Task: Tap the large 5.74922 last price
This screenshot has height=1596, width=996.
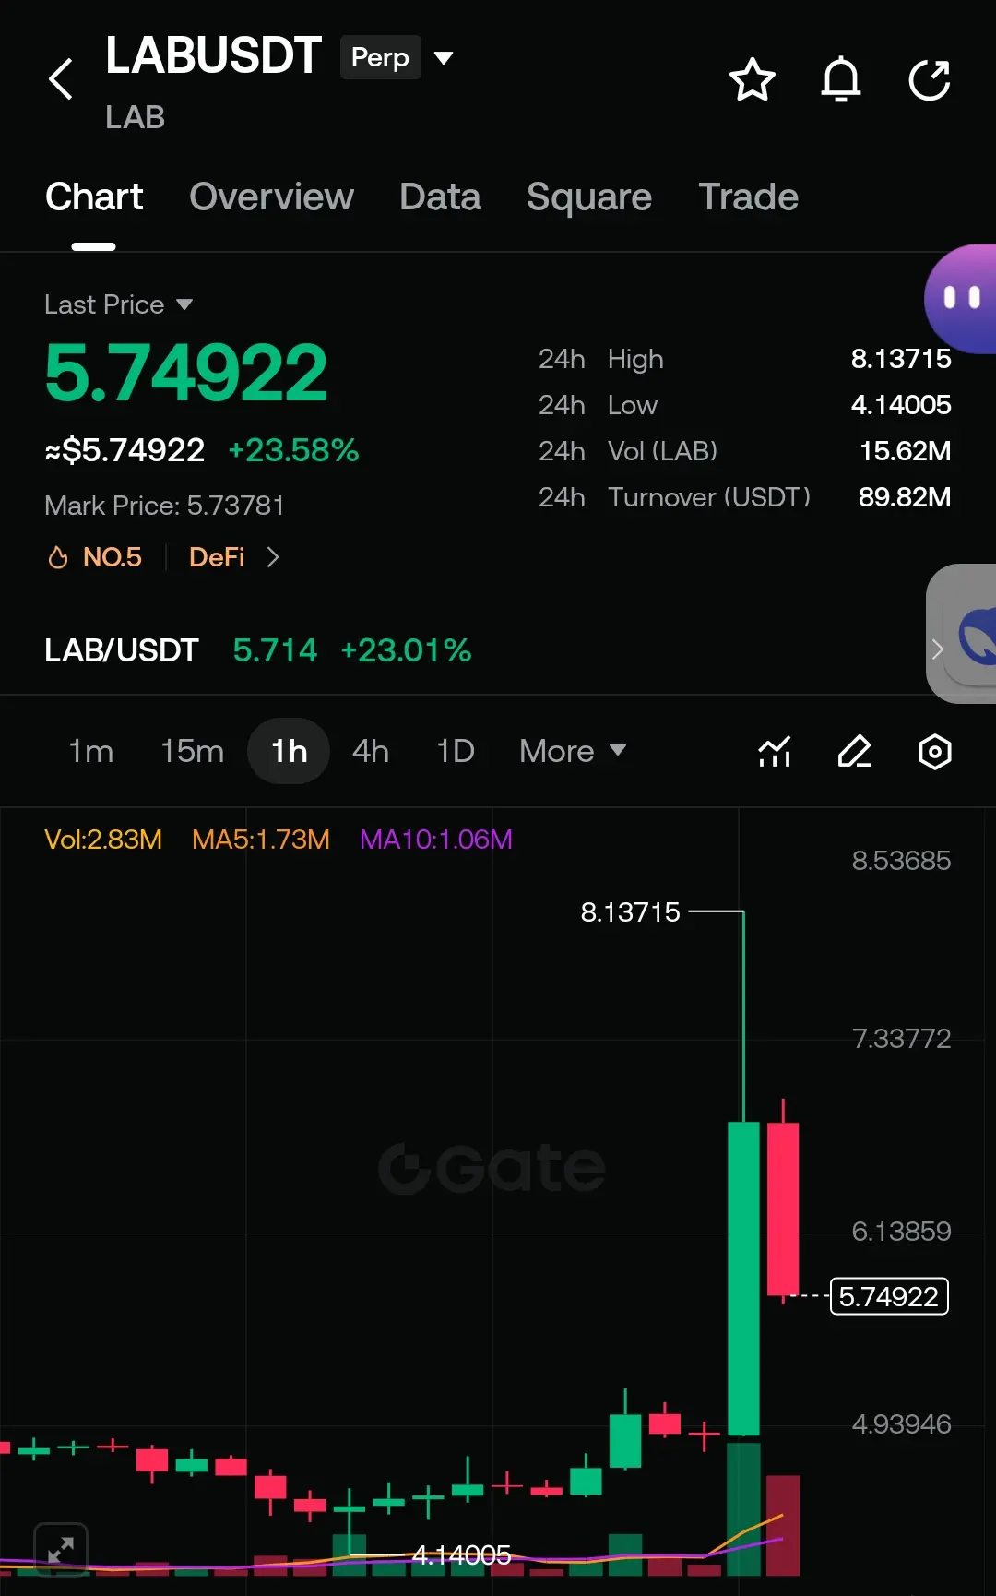Action: 186,373
